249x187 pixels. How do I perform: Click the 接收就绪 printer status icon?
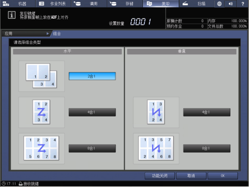(x=21, y=184)
